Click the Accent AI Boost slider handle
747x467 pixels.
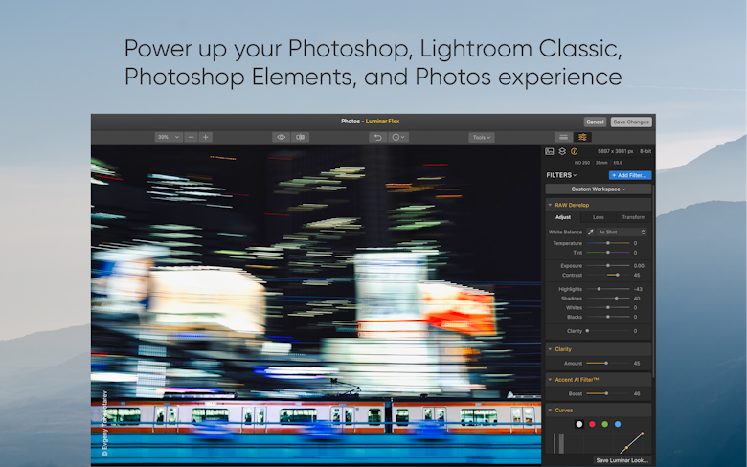[606, 393]
